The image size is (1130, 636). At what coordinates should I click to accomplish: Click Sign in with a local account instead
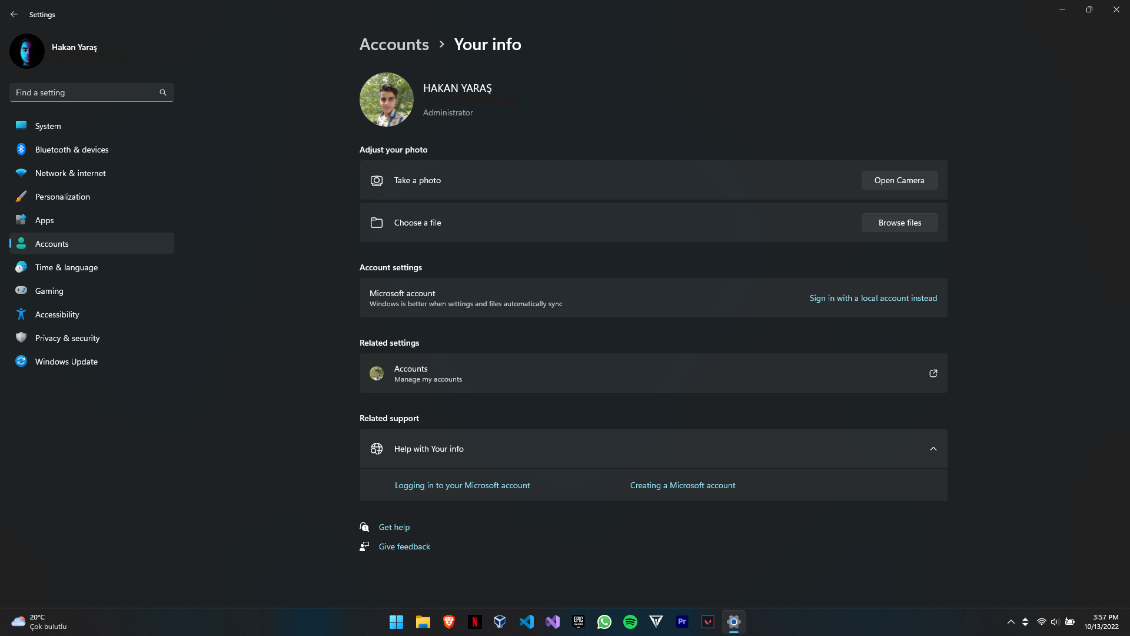point(873,298)
